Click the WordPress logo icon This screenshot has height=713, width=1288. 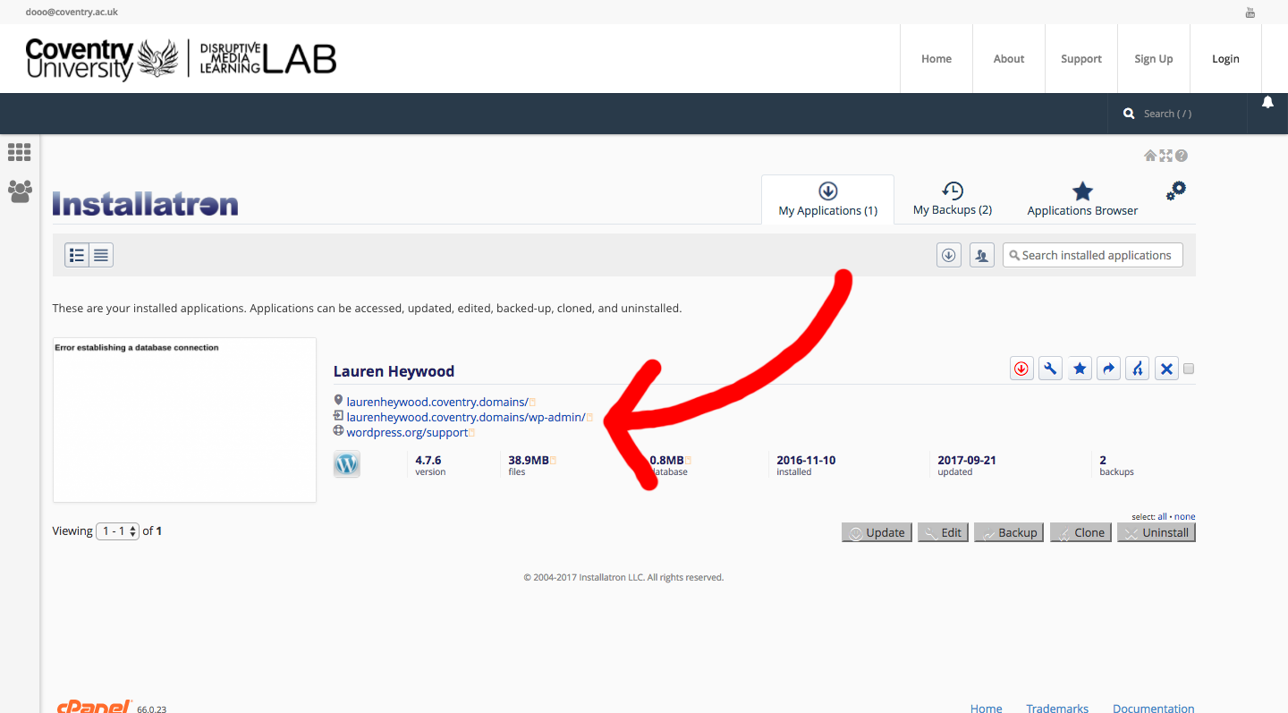pos(347,464)
